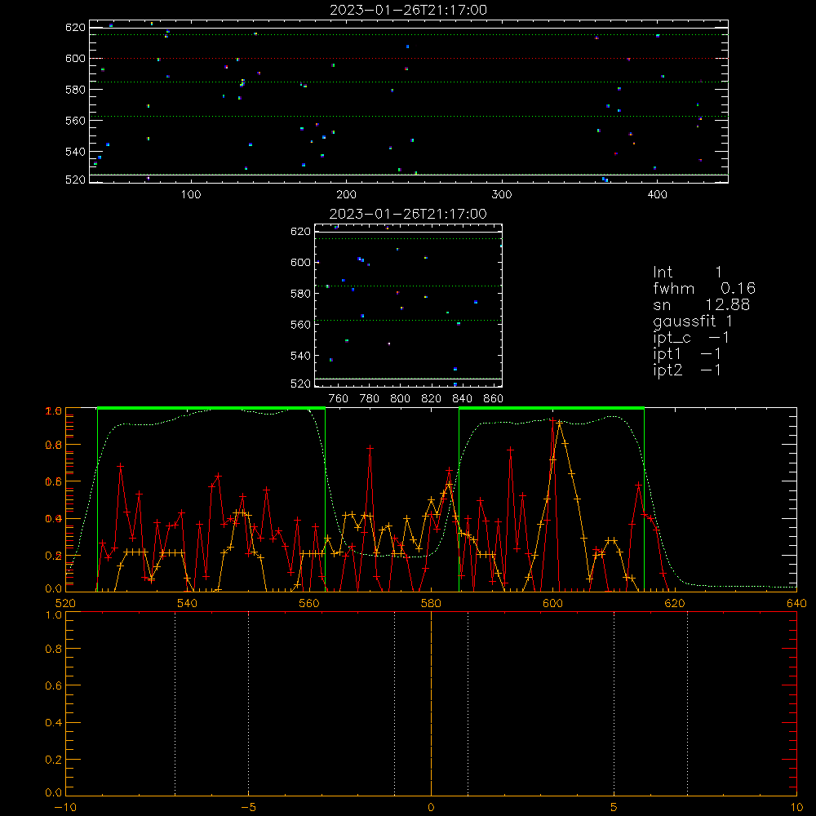This screenshot has width=816, height=816.
Task: Click x-axis label 0 on the empty bottom plot
Action: tap(431, 807)
